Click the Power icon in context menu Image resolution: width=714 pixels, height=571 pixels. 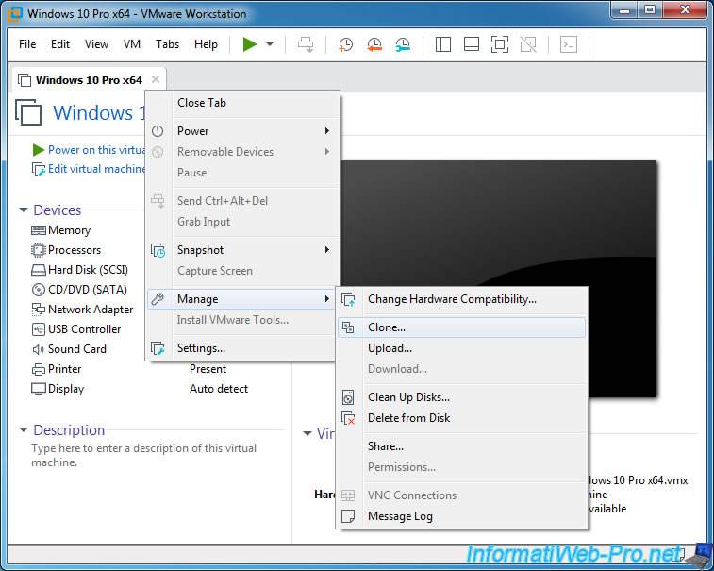coord(158,131)
